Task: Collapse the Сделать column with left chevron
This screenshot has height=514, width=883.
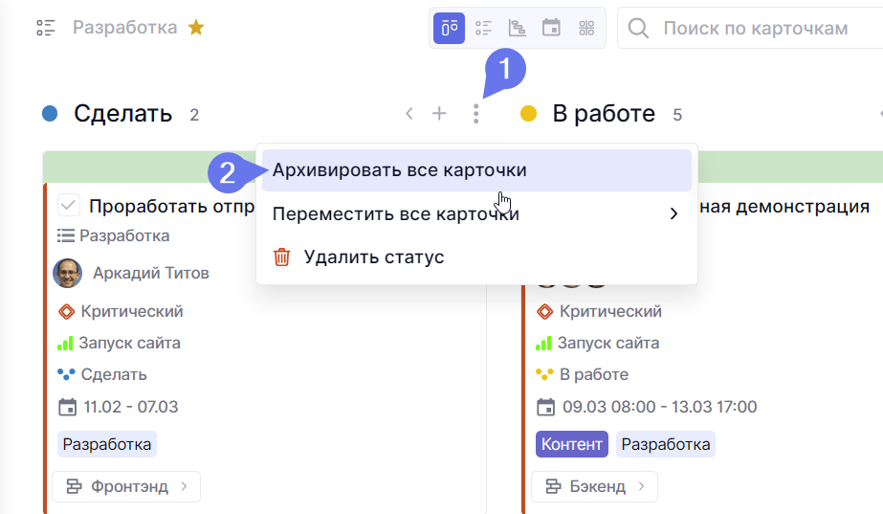Action: [x=409, y=114]
